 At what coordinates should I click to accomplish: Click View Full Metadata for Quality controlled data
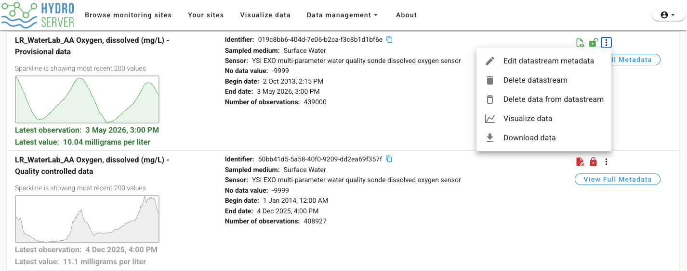(618, 179)
